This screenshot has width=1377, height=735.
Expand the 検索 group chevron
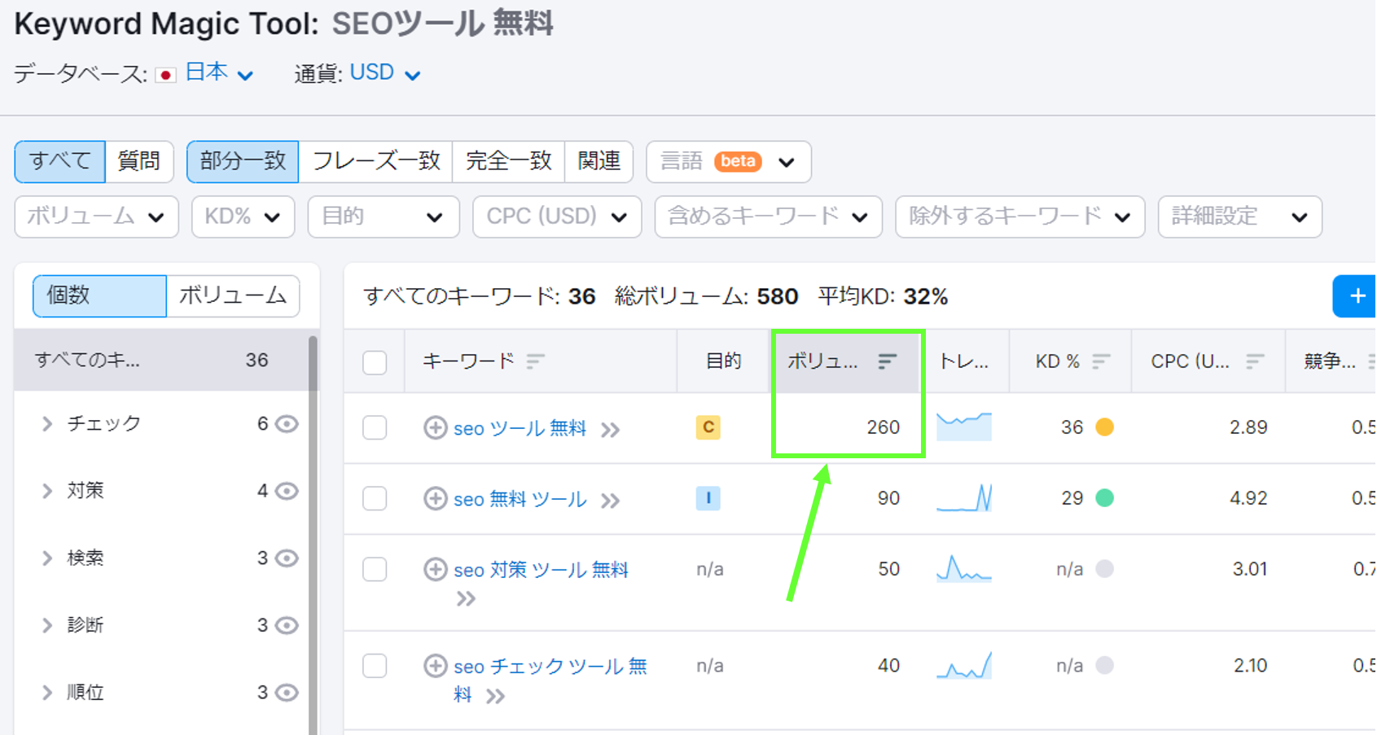pos(47,558)
